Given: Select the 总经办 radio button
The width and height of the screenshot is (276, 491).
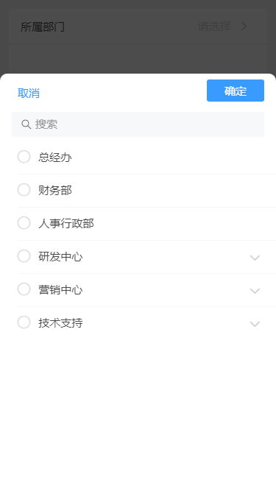Looking at the screenshot, I should (x=24, y=157).
